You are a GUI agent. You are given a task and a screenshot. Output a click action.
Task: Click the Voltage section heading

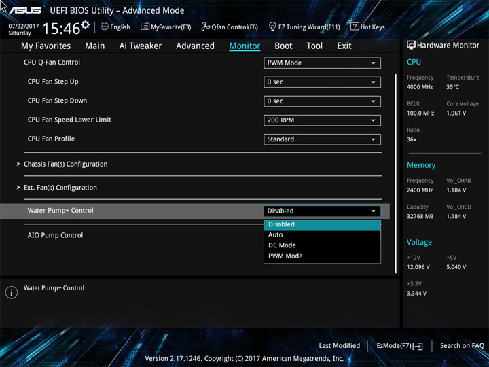tap(419, 242)
